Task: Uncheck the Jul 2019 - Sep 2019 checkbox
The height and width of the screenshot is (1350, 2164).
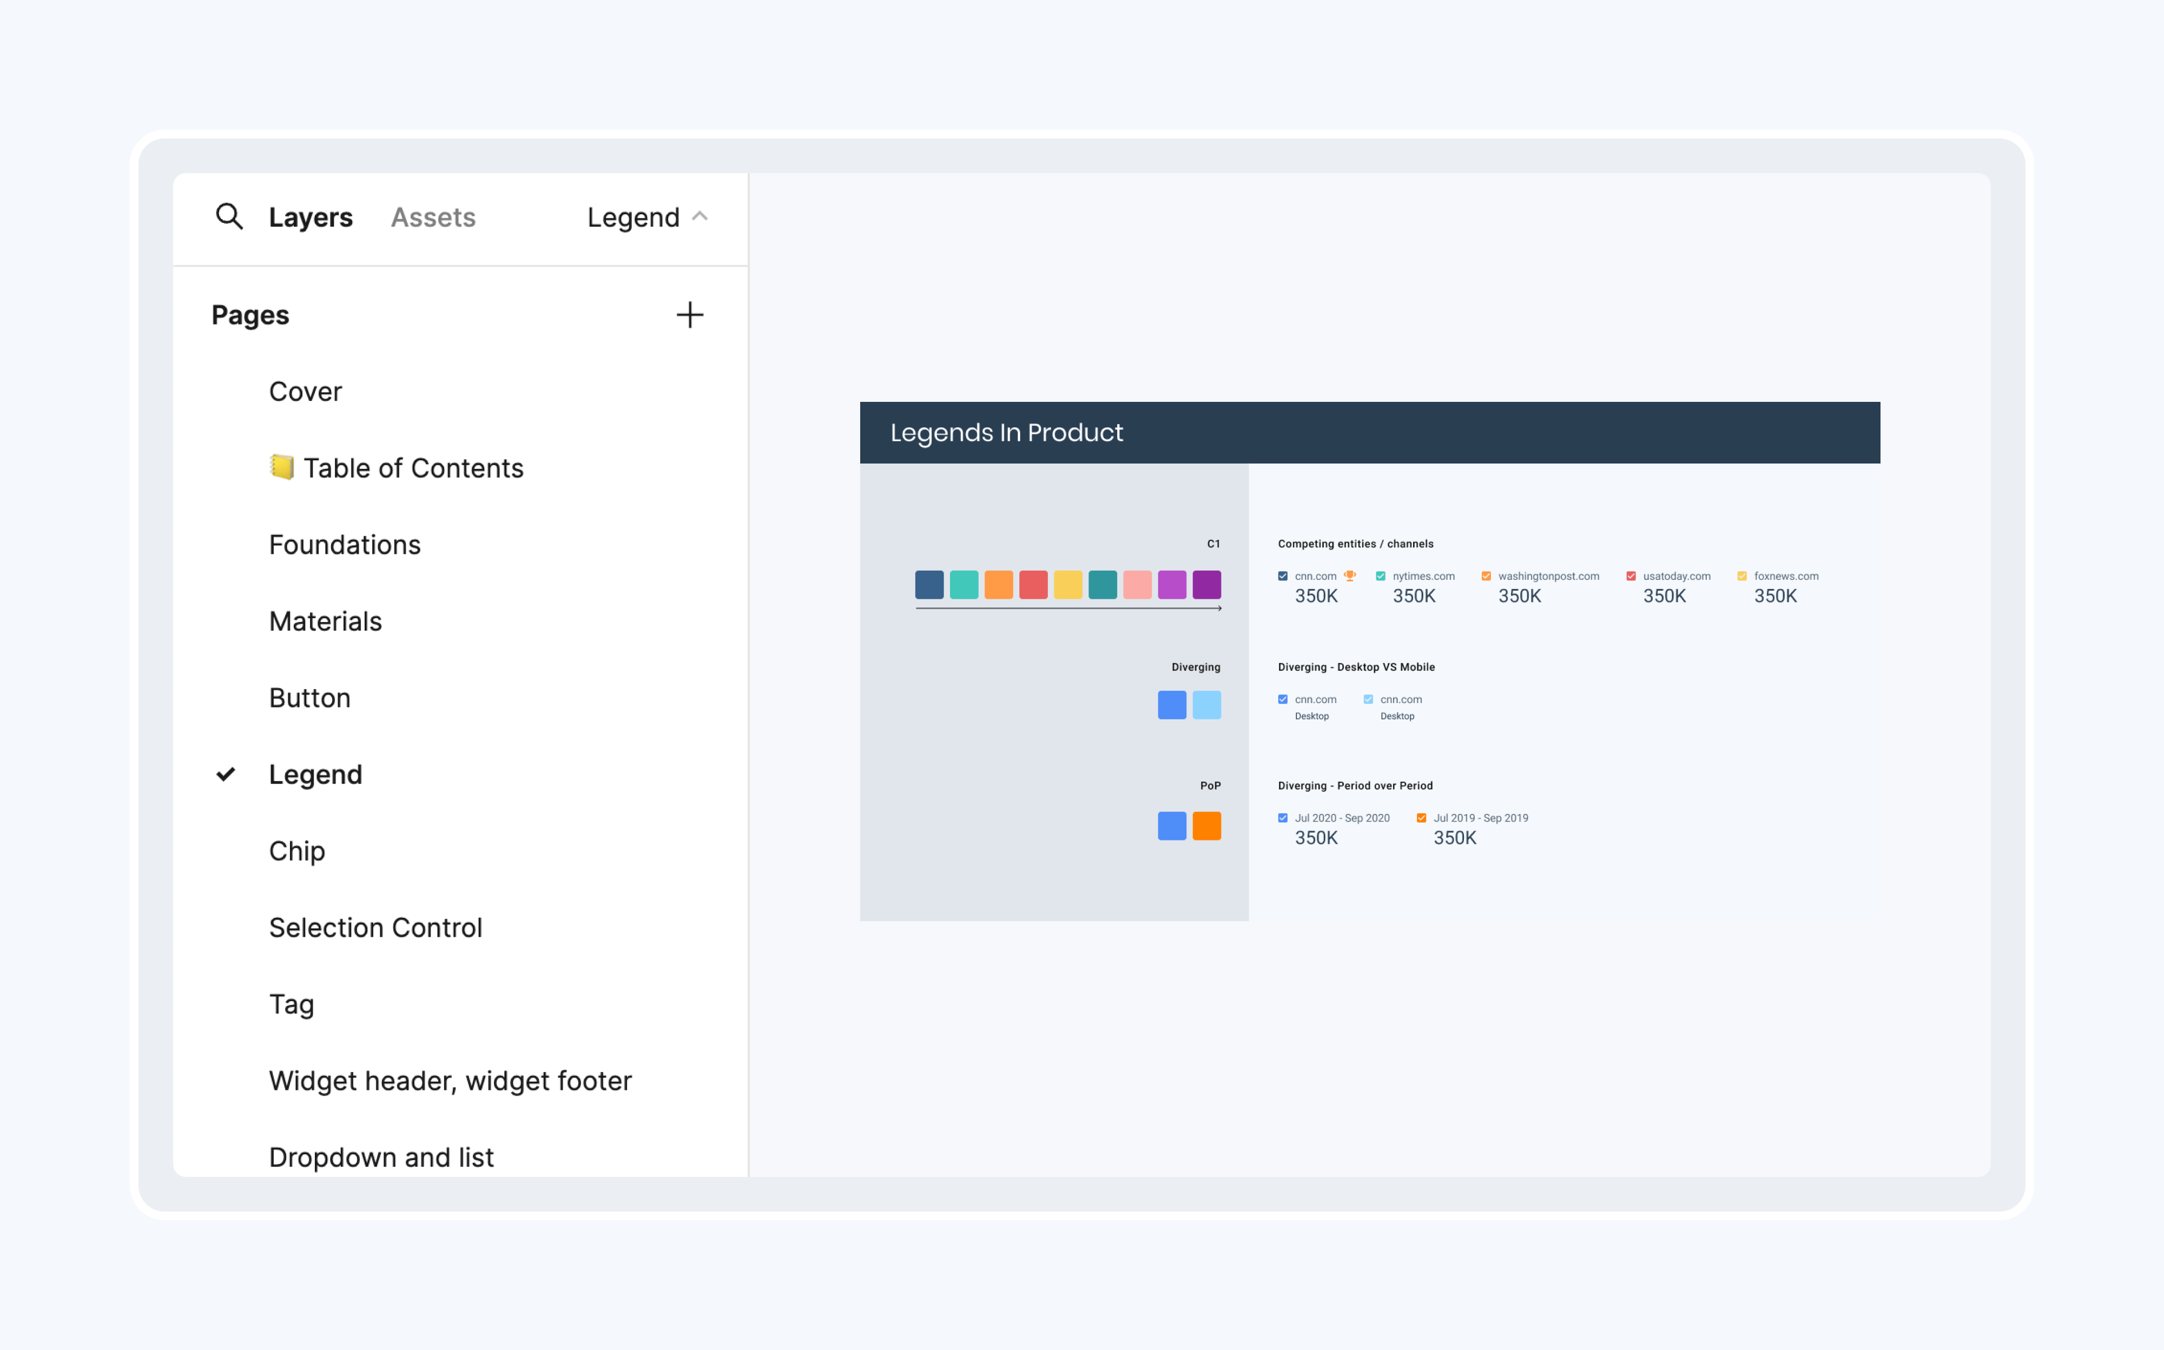Action: (x=1421, y=817)
